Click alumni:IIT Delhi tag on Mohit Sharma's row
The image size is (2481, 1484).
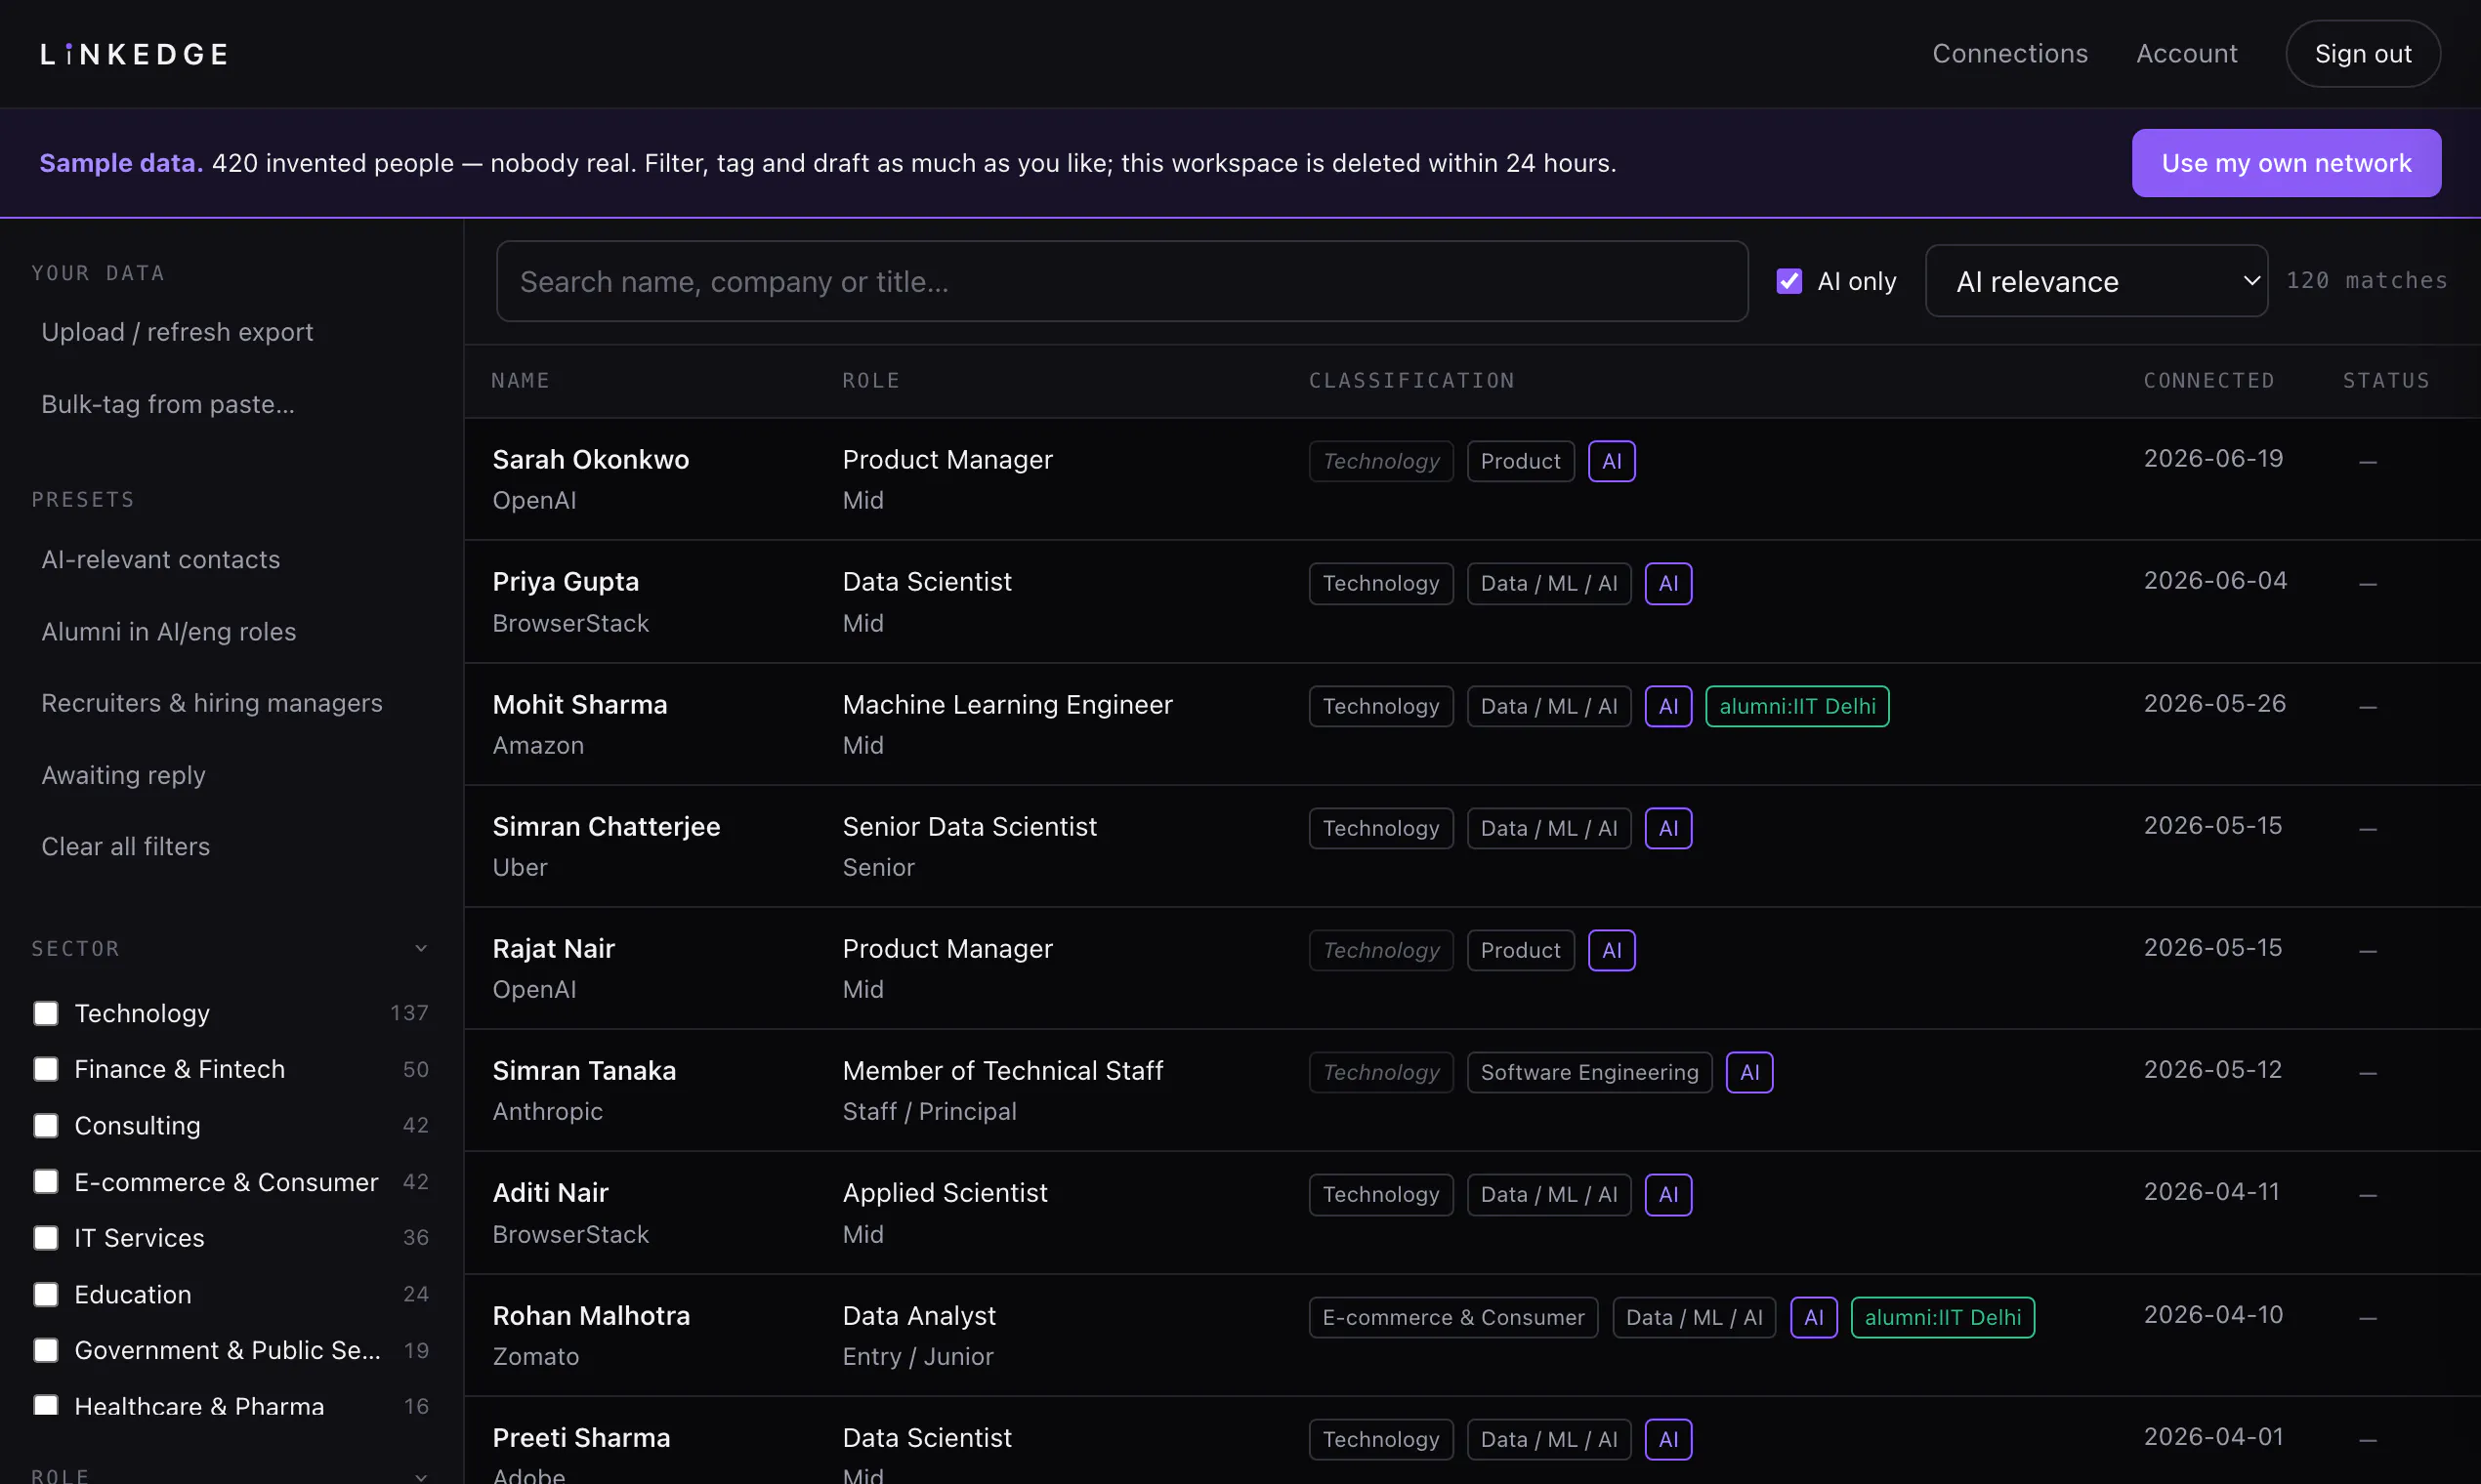[1796, 706]
